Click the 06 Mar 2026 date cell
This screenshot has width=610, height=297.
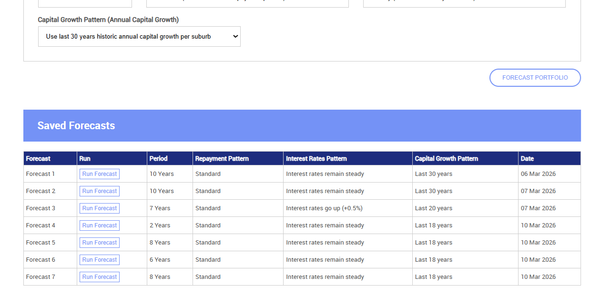(538, 174)
